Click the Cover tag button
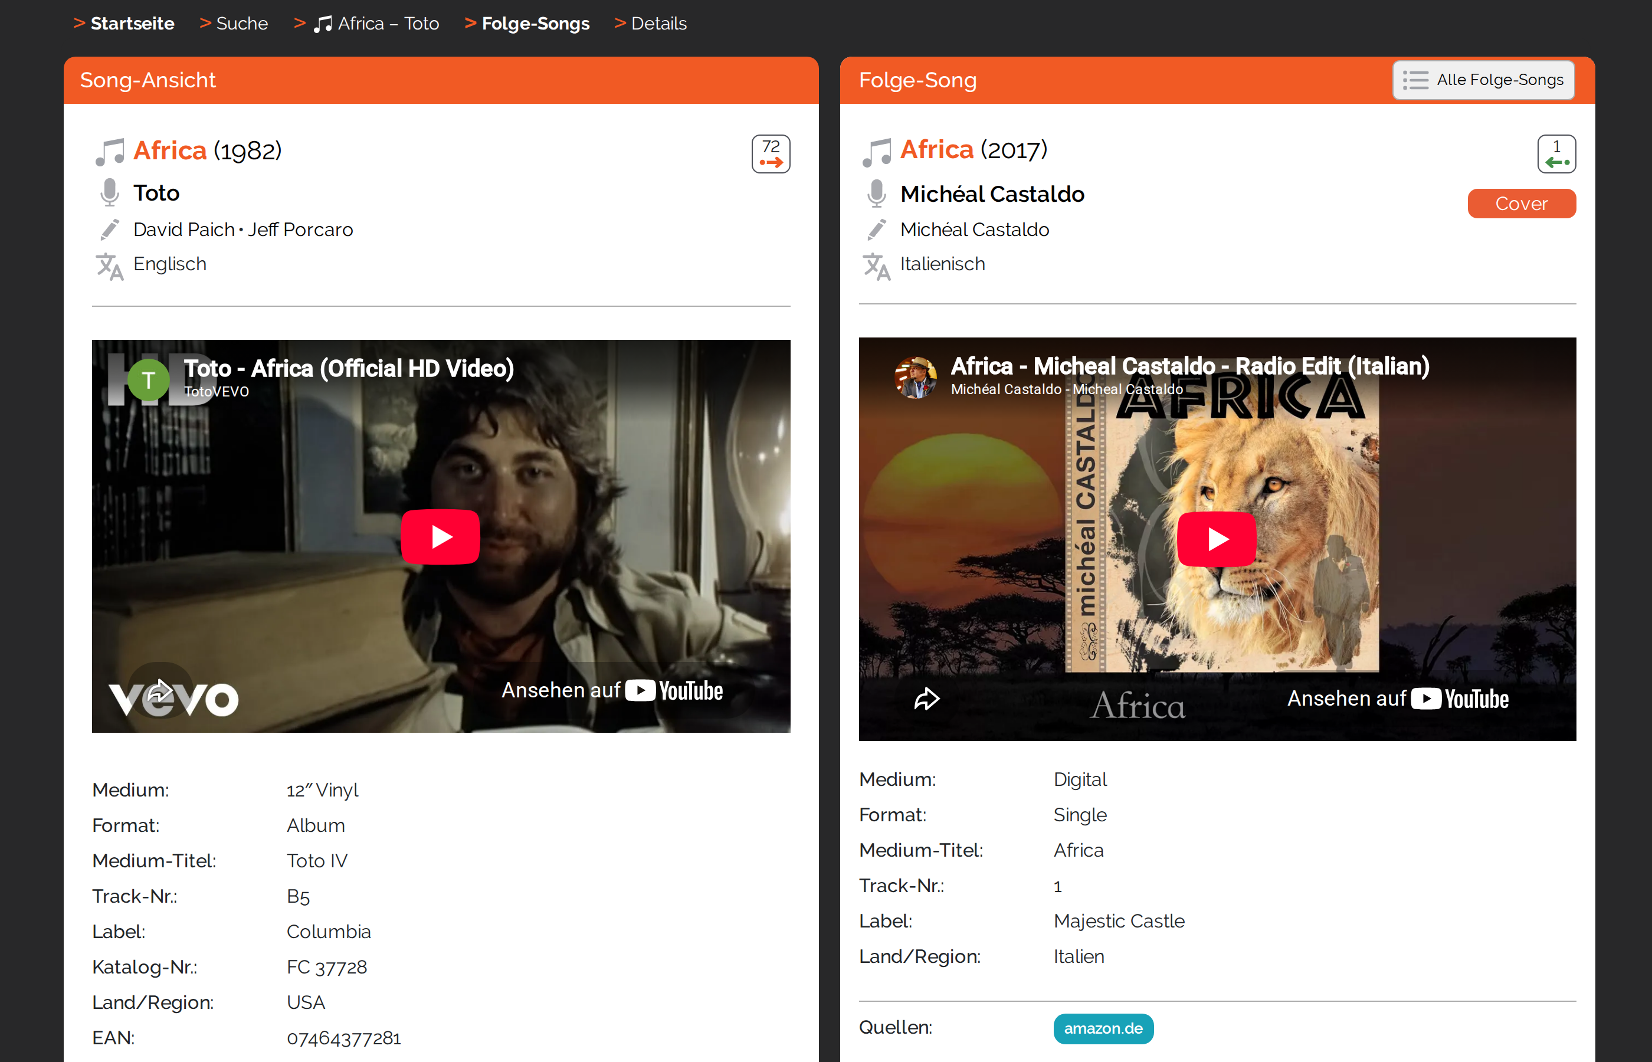The width and height of the screenshot is (1652, 1062). click(1521, 204)
